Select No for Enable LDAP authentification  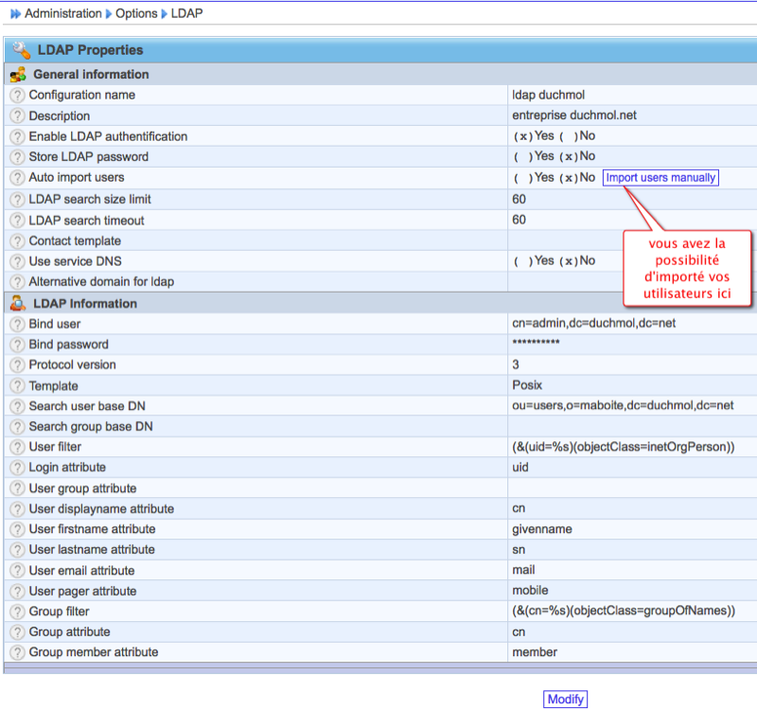[568, 137]
